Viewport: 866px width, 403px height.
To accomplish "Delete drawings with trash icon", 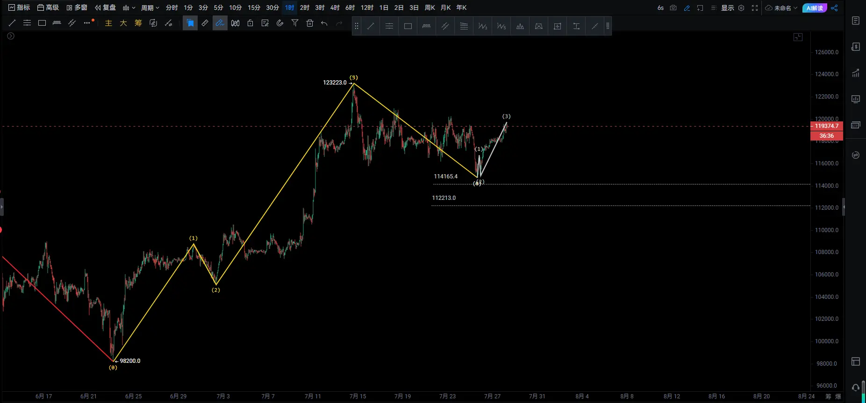I will tap(310, 23).
